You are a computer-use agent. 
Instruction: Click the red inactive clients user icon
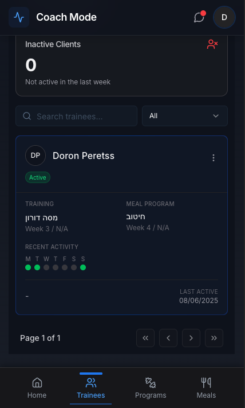212,44
